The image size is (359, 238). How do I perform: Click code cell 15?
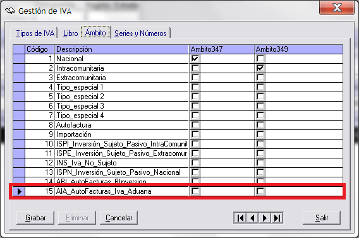point(40,191)
